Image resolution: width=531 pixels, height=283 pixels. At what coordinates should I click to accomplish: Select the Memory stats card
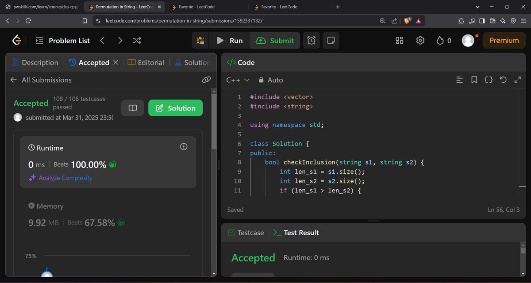108,215
